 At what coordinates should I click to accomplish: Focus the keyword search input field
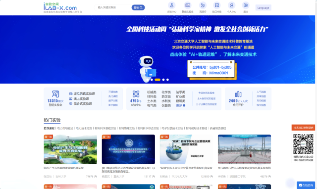(x=113, y=7)
